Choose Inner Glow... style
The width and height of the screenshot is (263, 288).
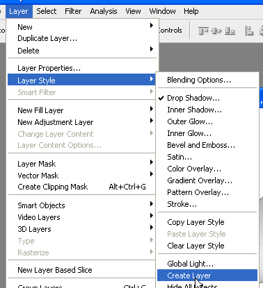point(207,133)
